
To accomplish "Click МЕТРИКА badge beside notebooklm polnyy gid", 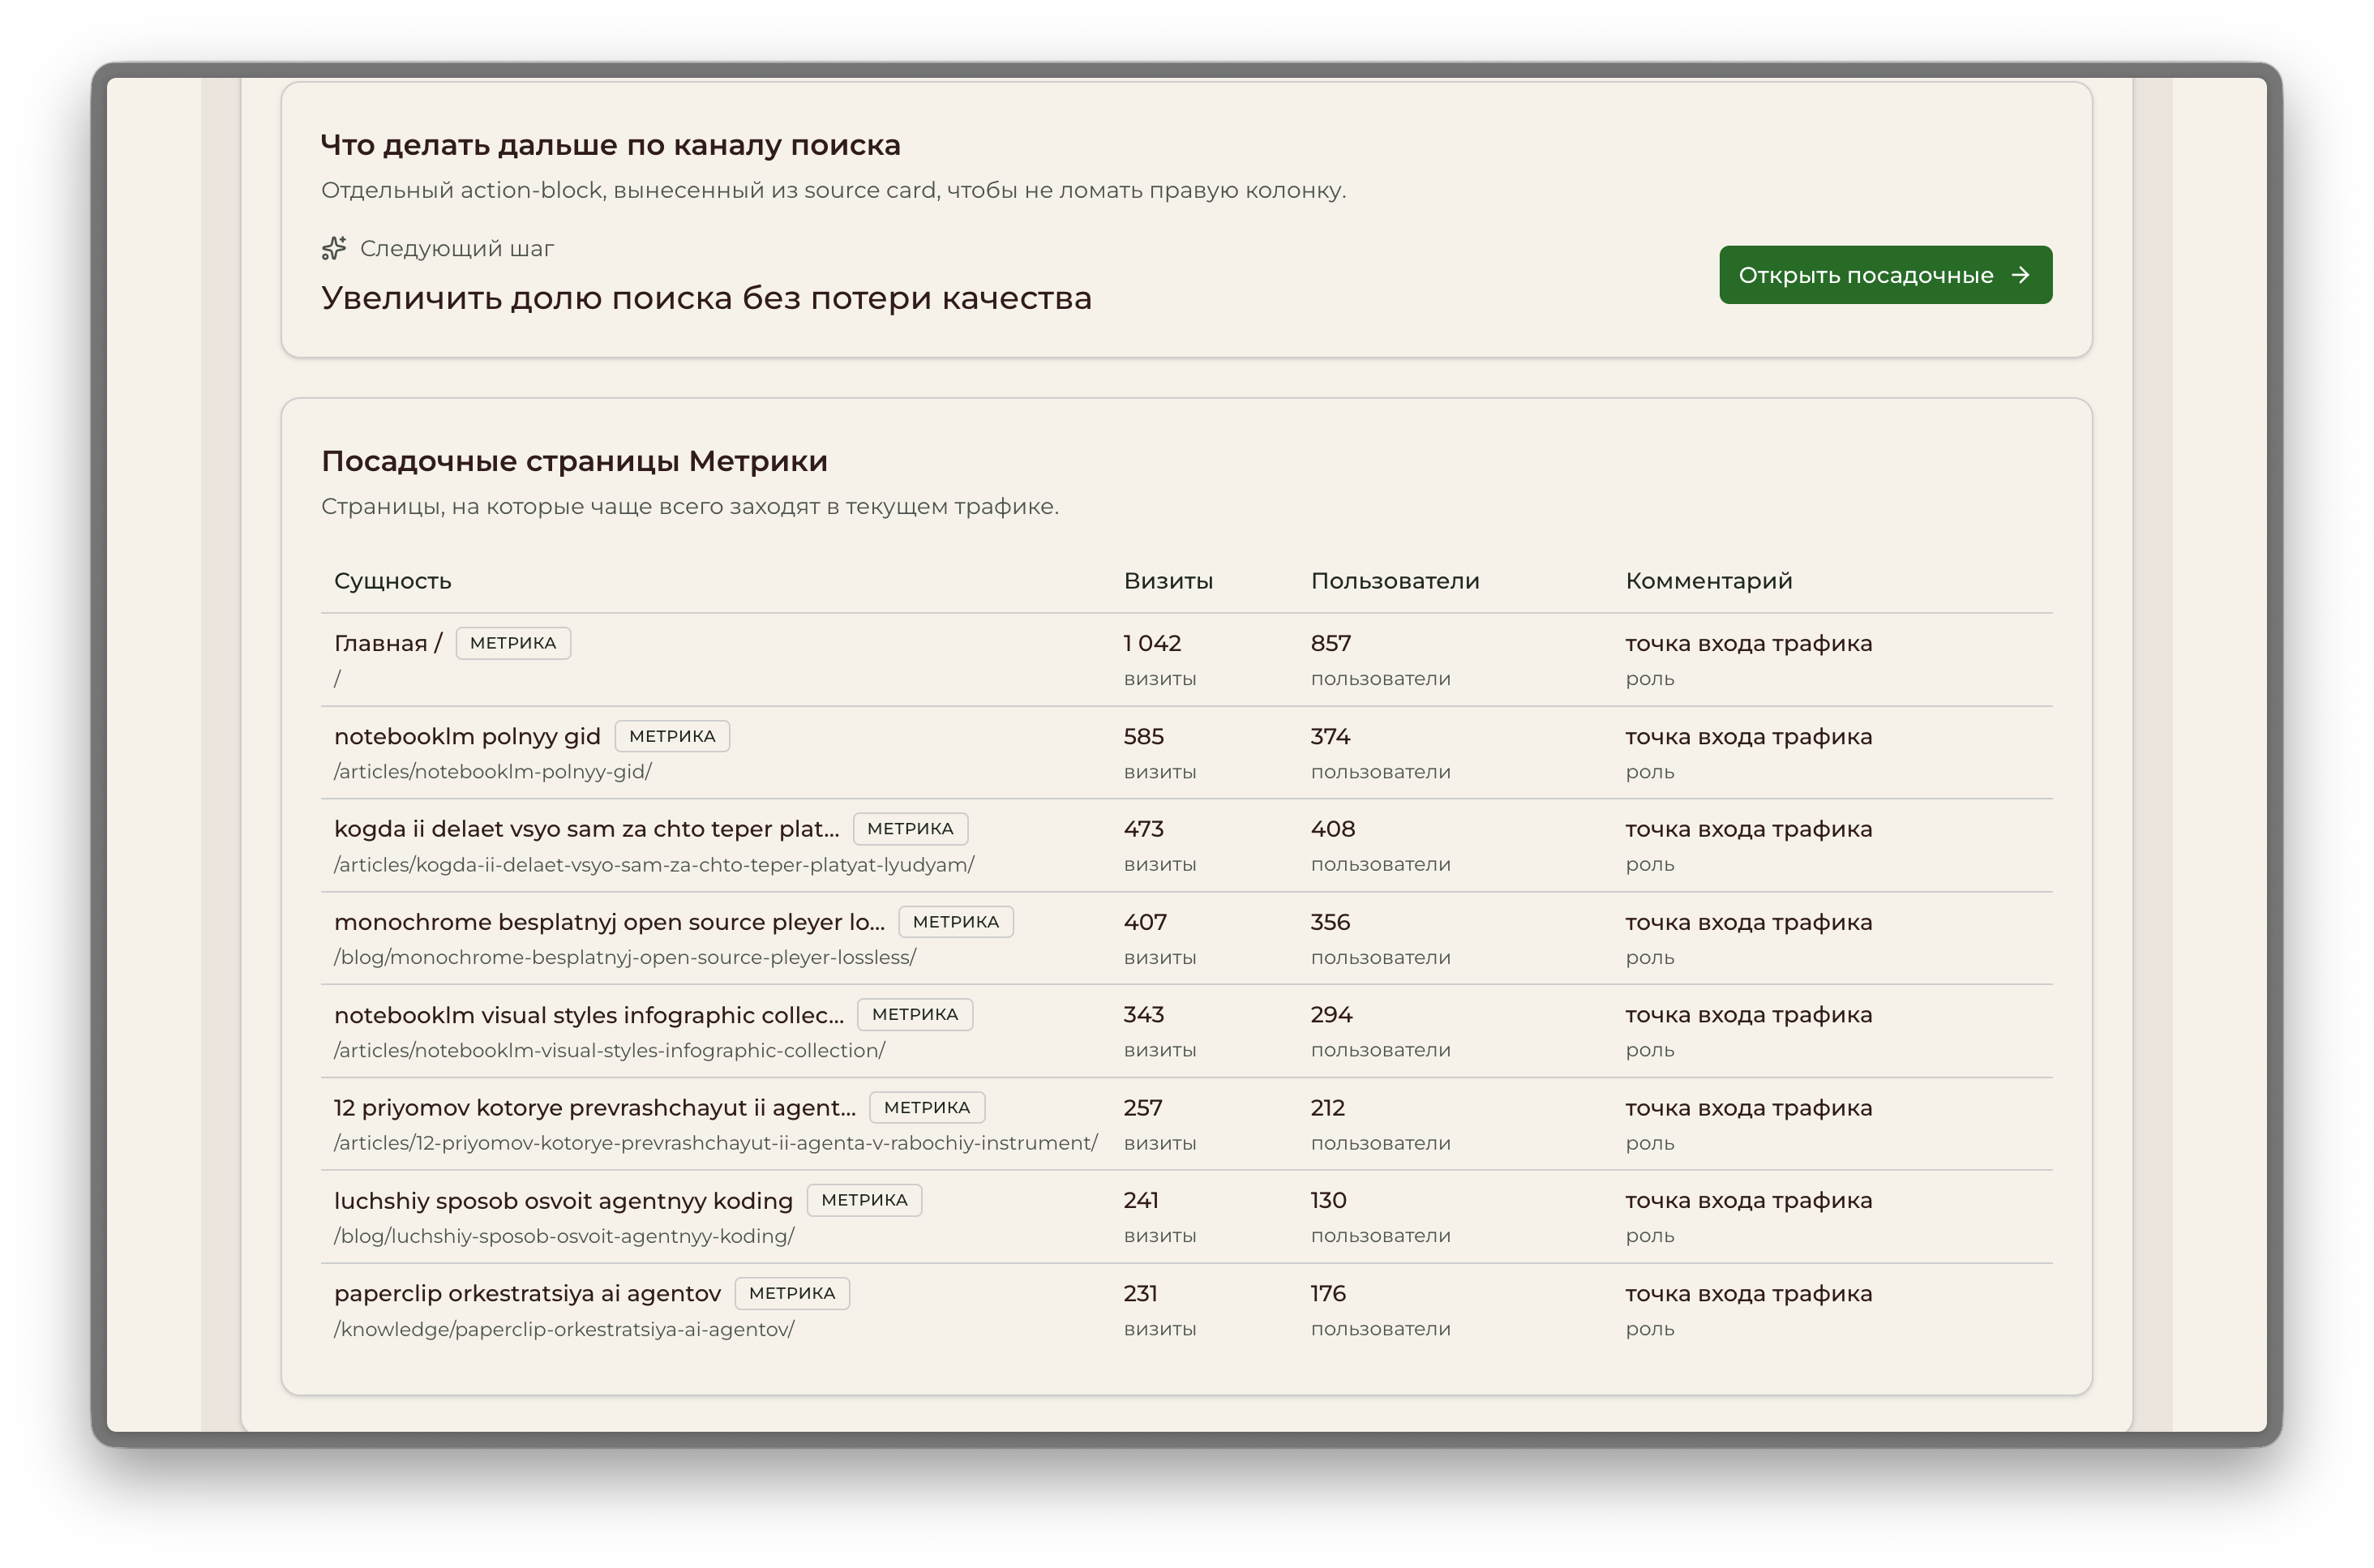I will (x=672, y=736).
